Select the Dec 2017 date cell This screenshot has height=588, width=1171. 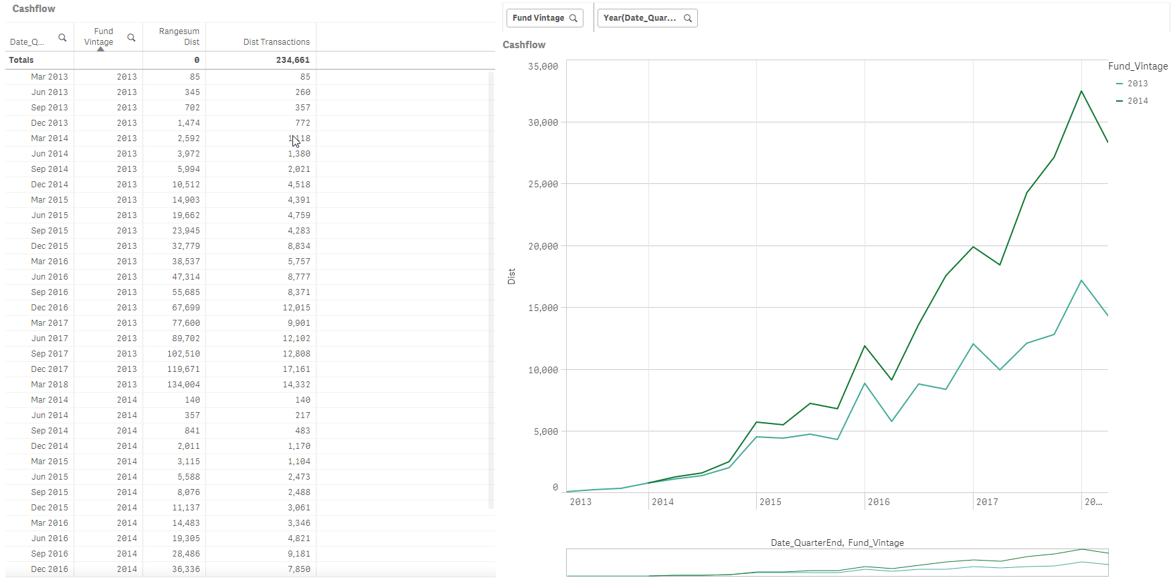click(x=50, y=369)
